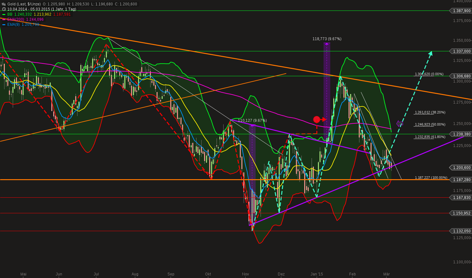The width and height of the screenshot is (472, 278).
Task: Click the middle band value '1.213,962'
Action: 43,14
